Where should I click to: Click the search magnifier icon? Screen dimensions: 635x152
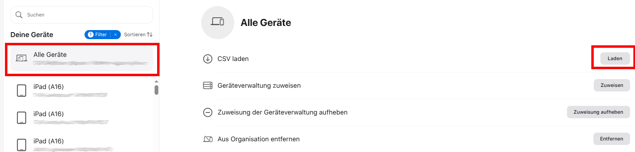[19, 15]
